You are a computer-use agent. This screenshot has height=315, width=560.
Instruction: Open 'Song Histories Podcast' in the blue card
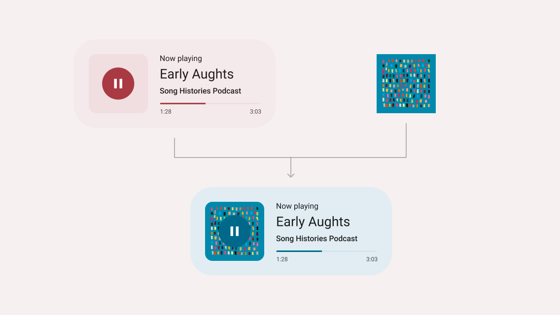(317, 239)
